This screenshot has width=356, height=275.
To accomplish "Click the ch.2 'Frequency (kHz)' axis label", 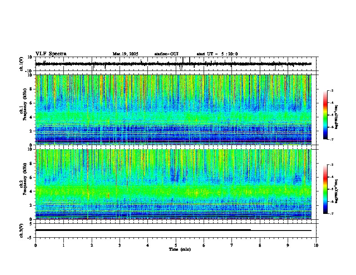I will (x=25, y=179).
